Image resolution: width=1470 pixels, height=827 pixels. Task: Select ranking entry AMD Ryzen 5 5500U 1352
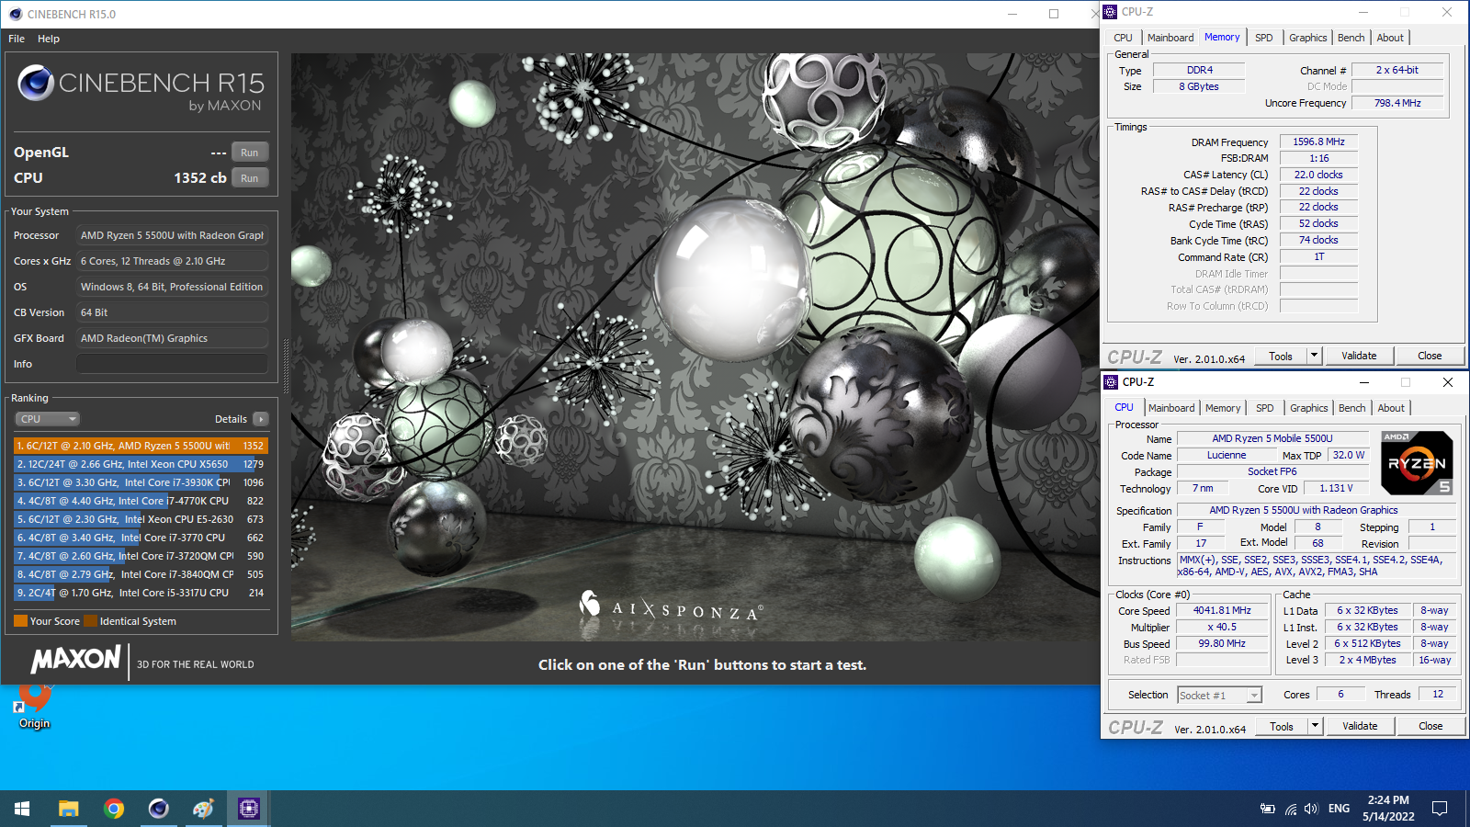(141, 446)
